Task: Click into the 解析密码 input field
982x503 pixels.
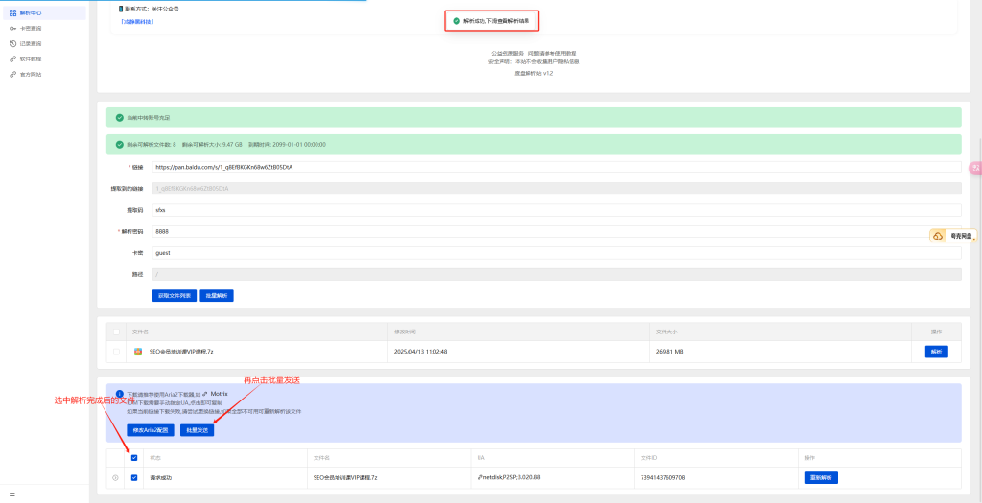Action: click(556, 231)
